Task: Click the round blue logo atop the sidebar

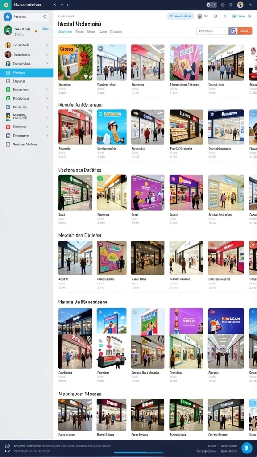Action: pos(8,17)
